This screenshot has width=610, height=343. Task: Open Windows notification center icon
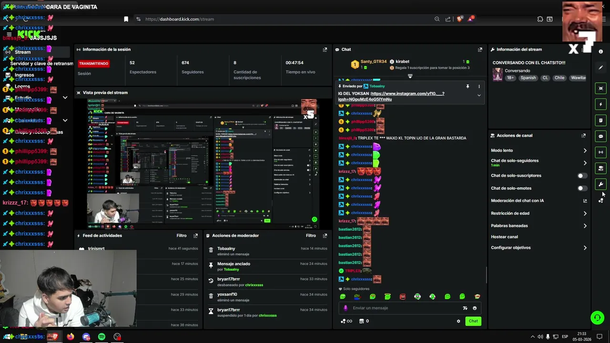(600, 337)
